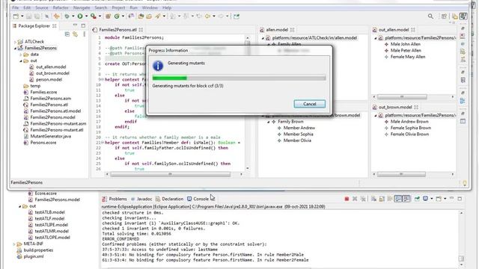Select out_allen.model in Package Explorer
Viewport: 479px width, 269px height.
[51, 67]
